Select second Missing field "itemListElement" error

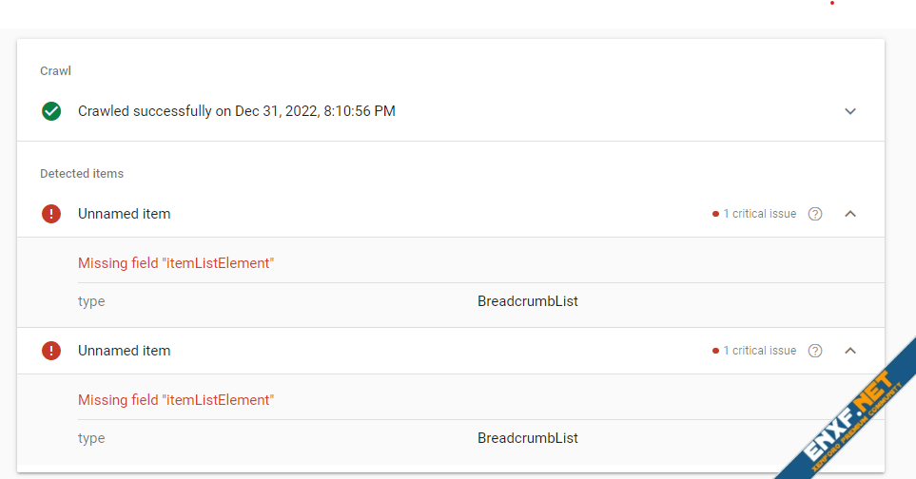coord(176,400)
